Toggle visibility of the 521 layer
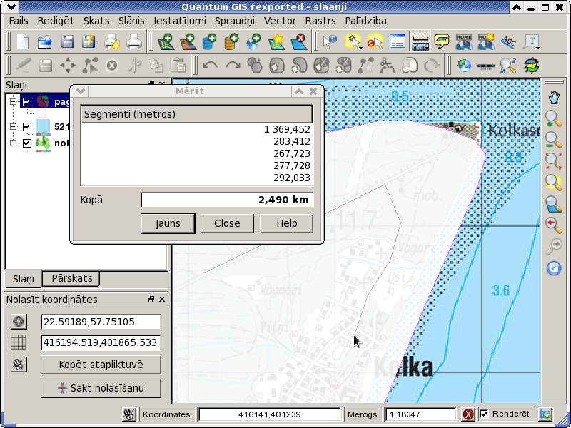The width and height of the screenshot is (571, 428). click(27, 127)
